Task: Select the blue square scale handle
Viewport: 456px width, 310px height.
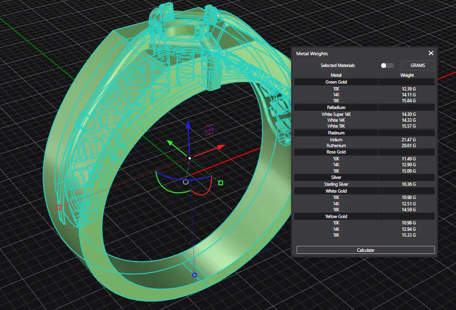Action: (x=194, y=275)
